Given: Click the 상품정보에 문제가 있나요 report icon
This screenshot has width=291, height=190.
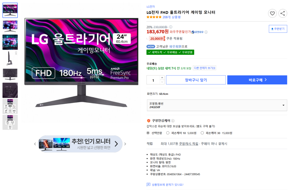Looking at the screenshot, I should (148, 185).
